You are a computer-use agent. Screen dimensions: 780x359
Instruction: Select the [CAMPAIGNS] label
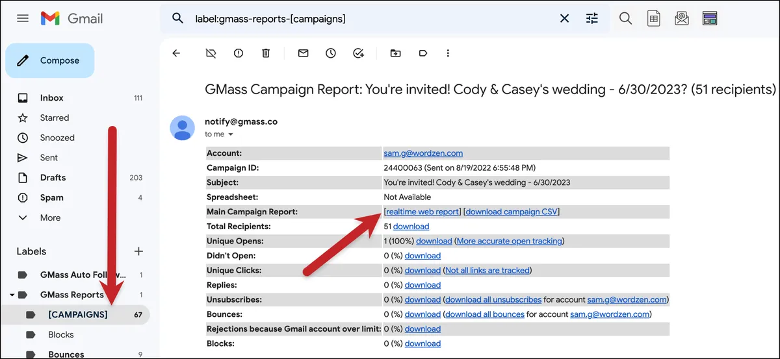(78, 315)
